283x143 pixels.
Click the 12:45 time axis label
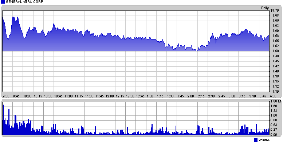click(141, 96)
